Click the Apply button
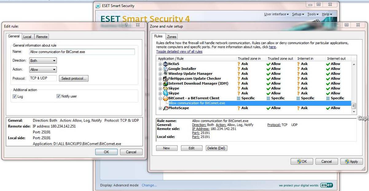Screen dimensions: 369x191 coord(351,161)
